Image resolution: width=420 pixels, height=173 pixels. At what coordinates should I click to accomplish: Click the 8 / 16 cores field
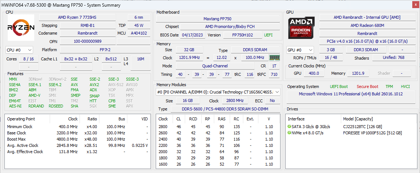click(28, 59)
